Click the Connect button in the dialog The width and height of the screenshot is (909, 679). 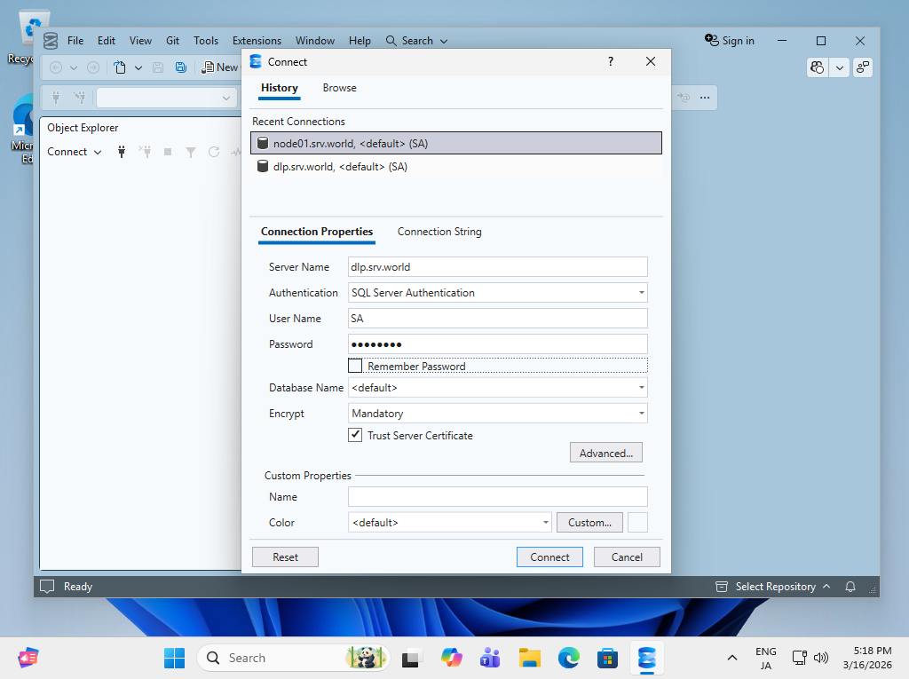pyautogui.click(x=549, y=557)
